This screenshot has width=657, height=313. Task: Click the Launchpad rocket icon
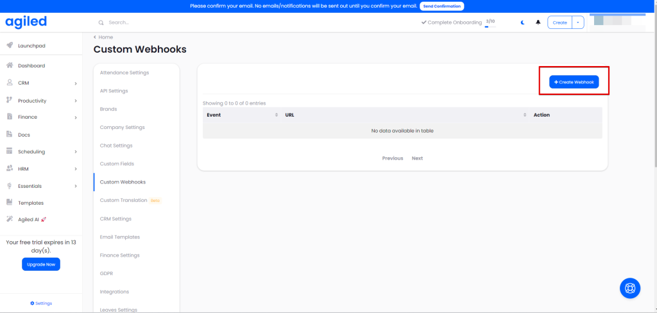click(10, 46)
